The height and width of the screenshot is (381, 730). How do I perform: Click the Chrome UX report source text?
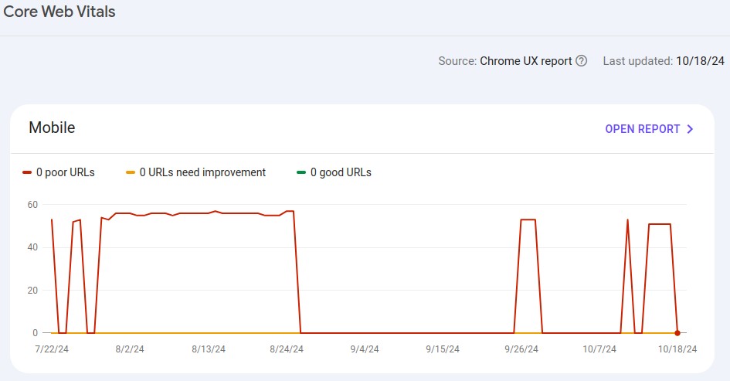point(525,61)
